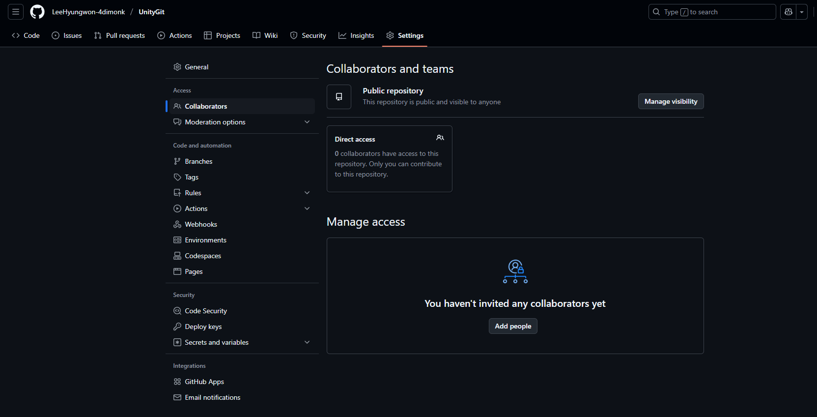
Task: Click the Tags tag icon
Action: (177, 177)
